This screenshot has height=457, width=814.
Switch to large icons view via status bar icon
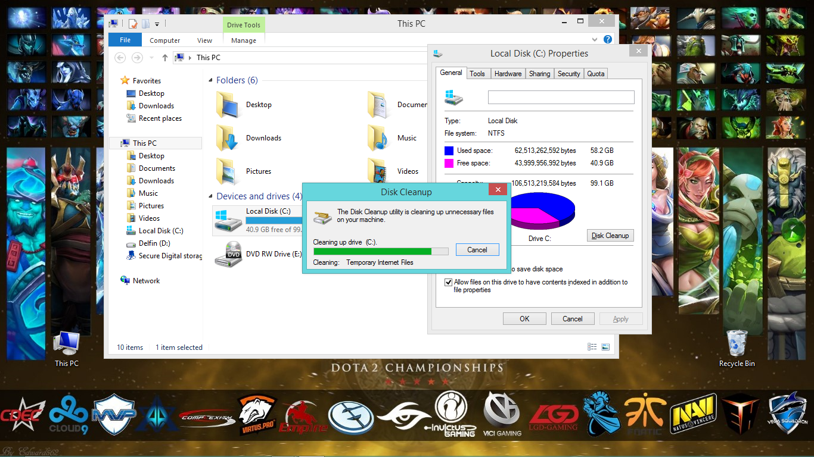(605, 347)
